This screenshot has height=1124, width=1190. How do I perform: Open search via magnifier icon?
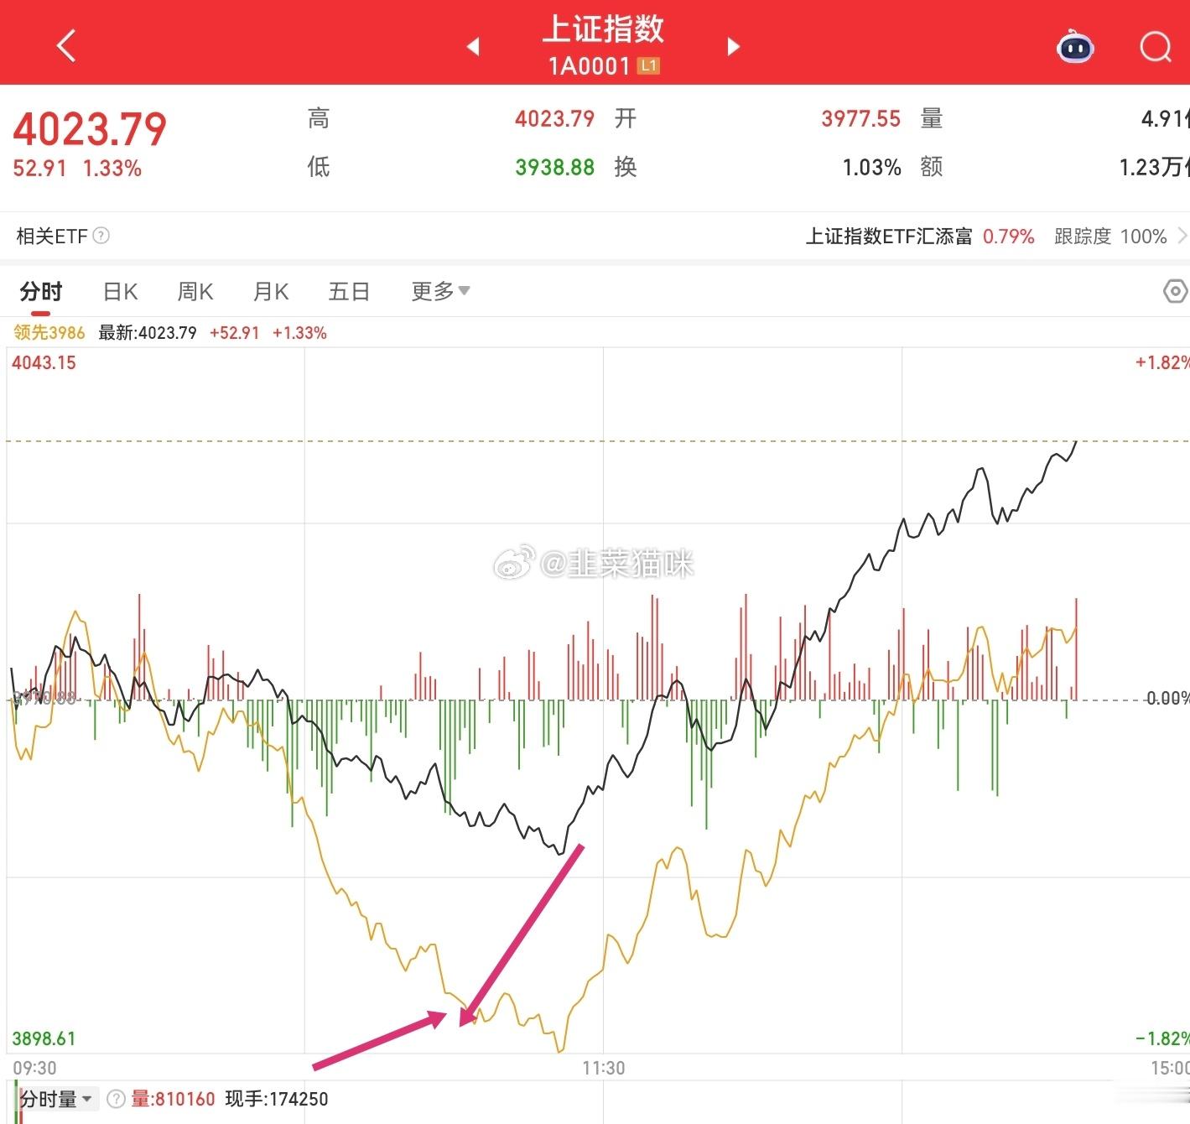(x=1156, y=47)
